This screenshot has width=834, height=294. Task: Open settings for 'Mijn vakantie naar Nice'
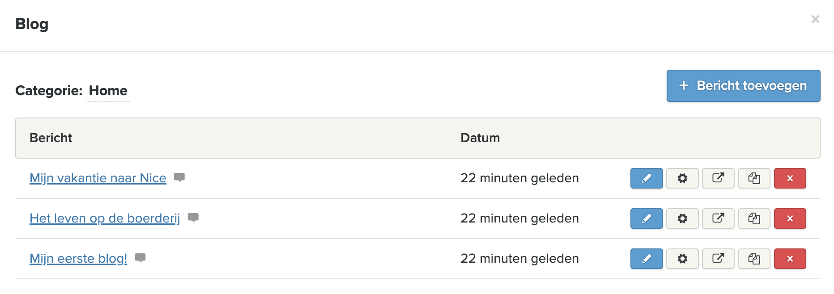pyautogui.click(x=682, y=178)
